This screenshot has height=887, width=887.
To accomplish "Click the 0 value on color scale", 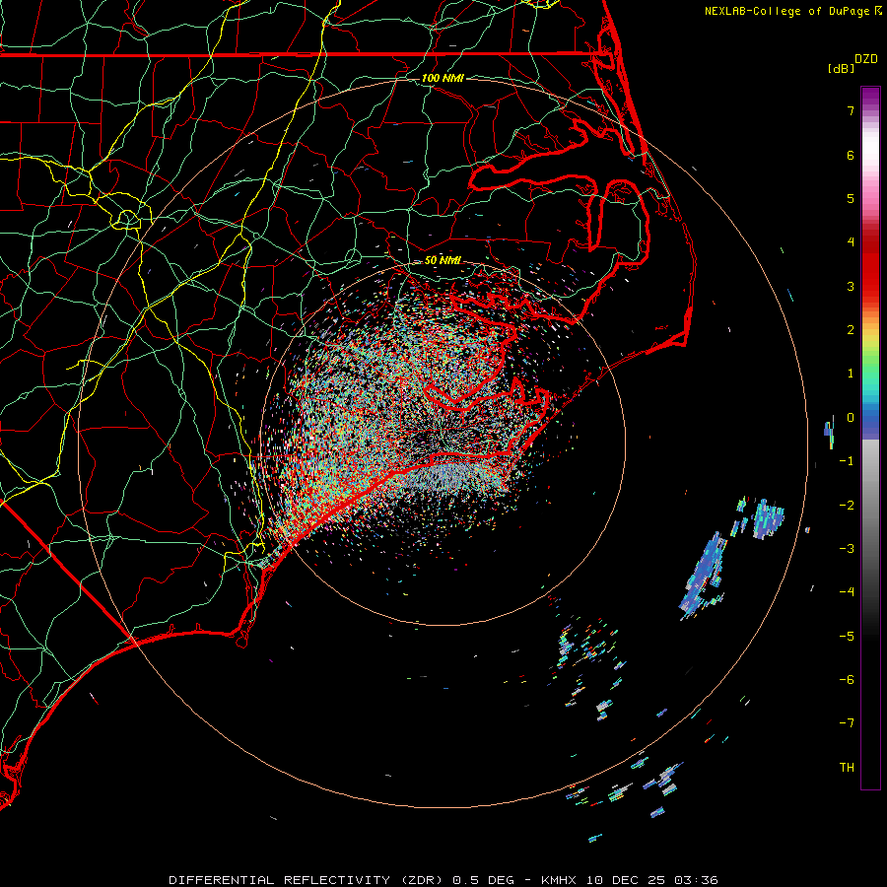I will [x=851, y=418].
